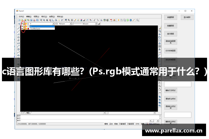Image resolution: width=209 pixels, height=139 pixels.
Task: Click the PDF export toolbar icon
Action: 111,20
